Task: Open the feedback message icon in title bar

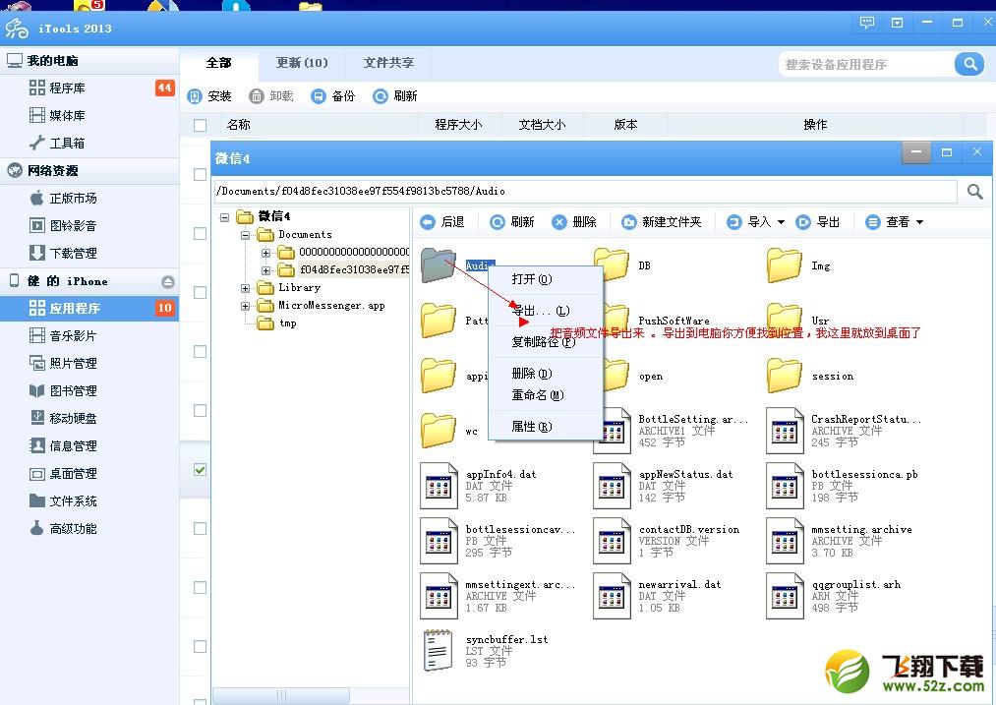Action: coord(867,23)
